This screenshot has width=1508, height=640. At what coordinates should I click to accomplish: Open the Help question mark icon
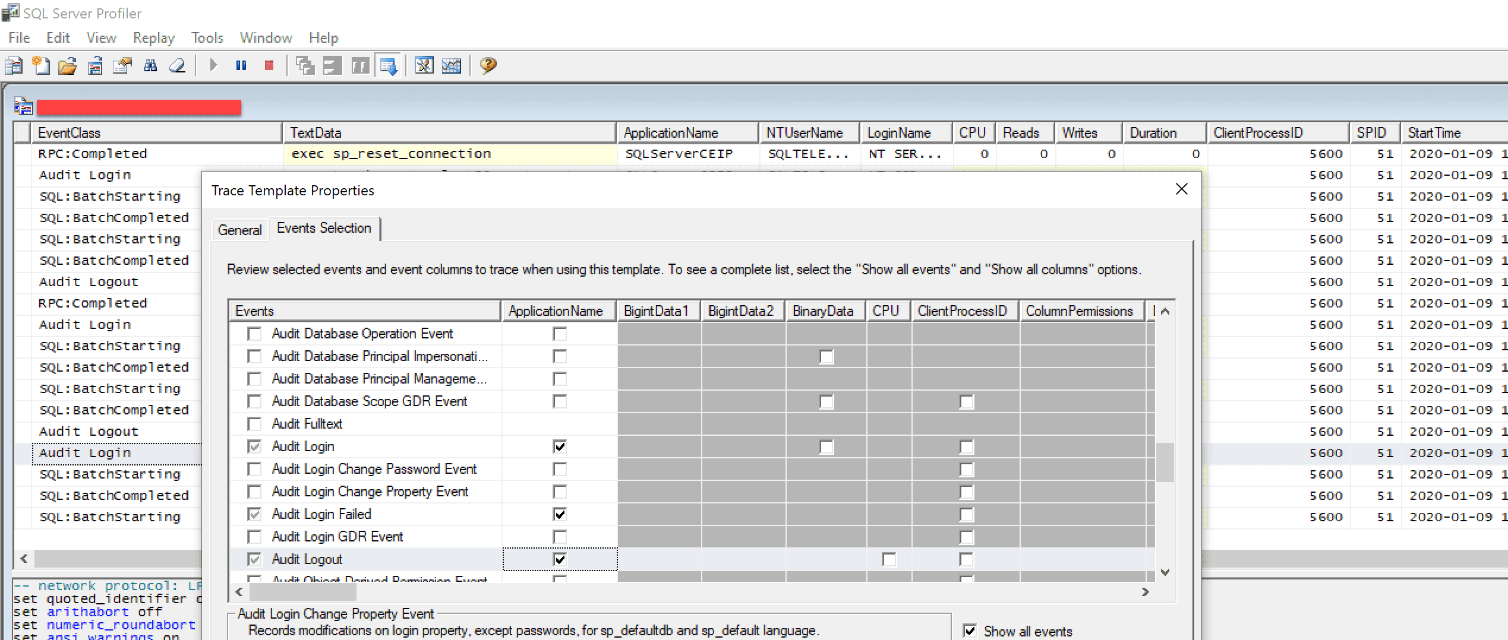488,65
